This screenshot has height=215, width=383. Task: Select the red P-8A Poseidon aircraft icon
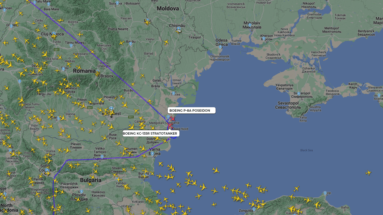click(x=173, y=119)
